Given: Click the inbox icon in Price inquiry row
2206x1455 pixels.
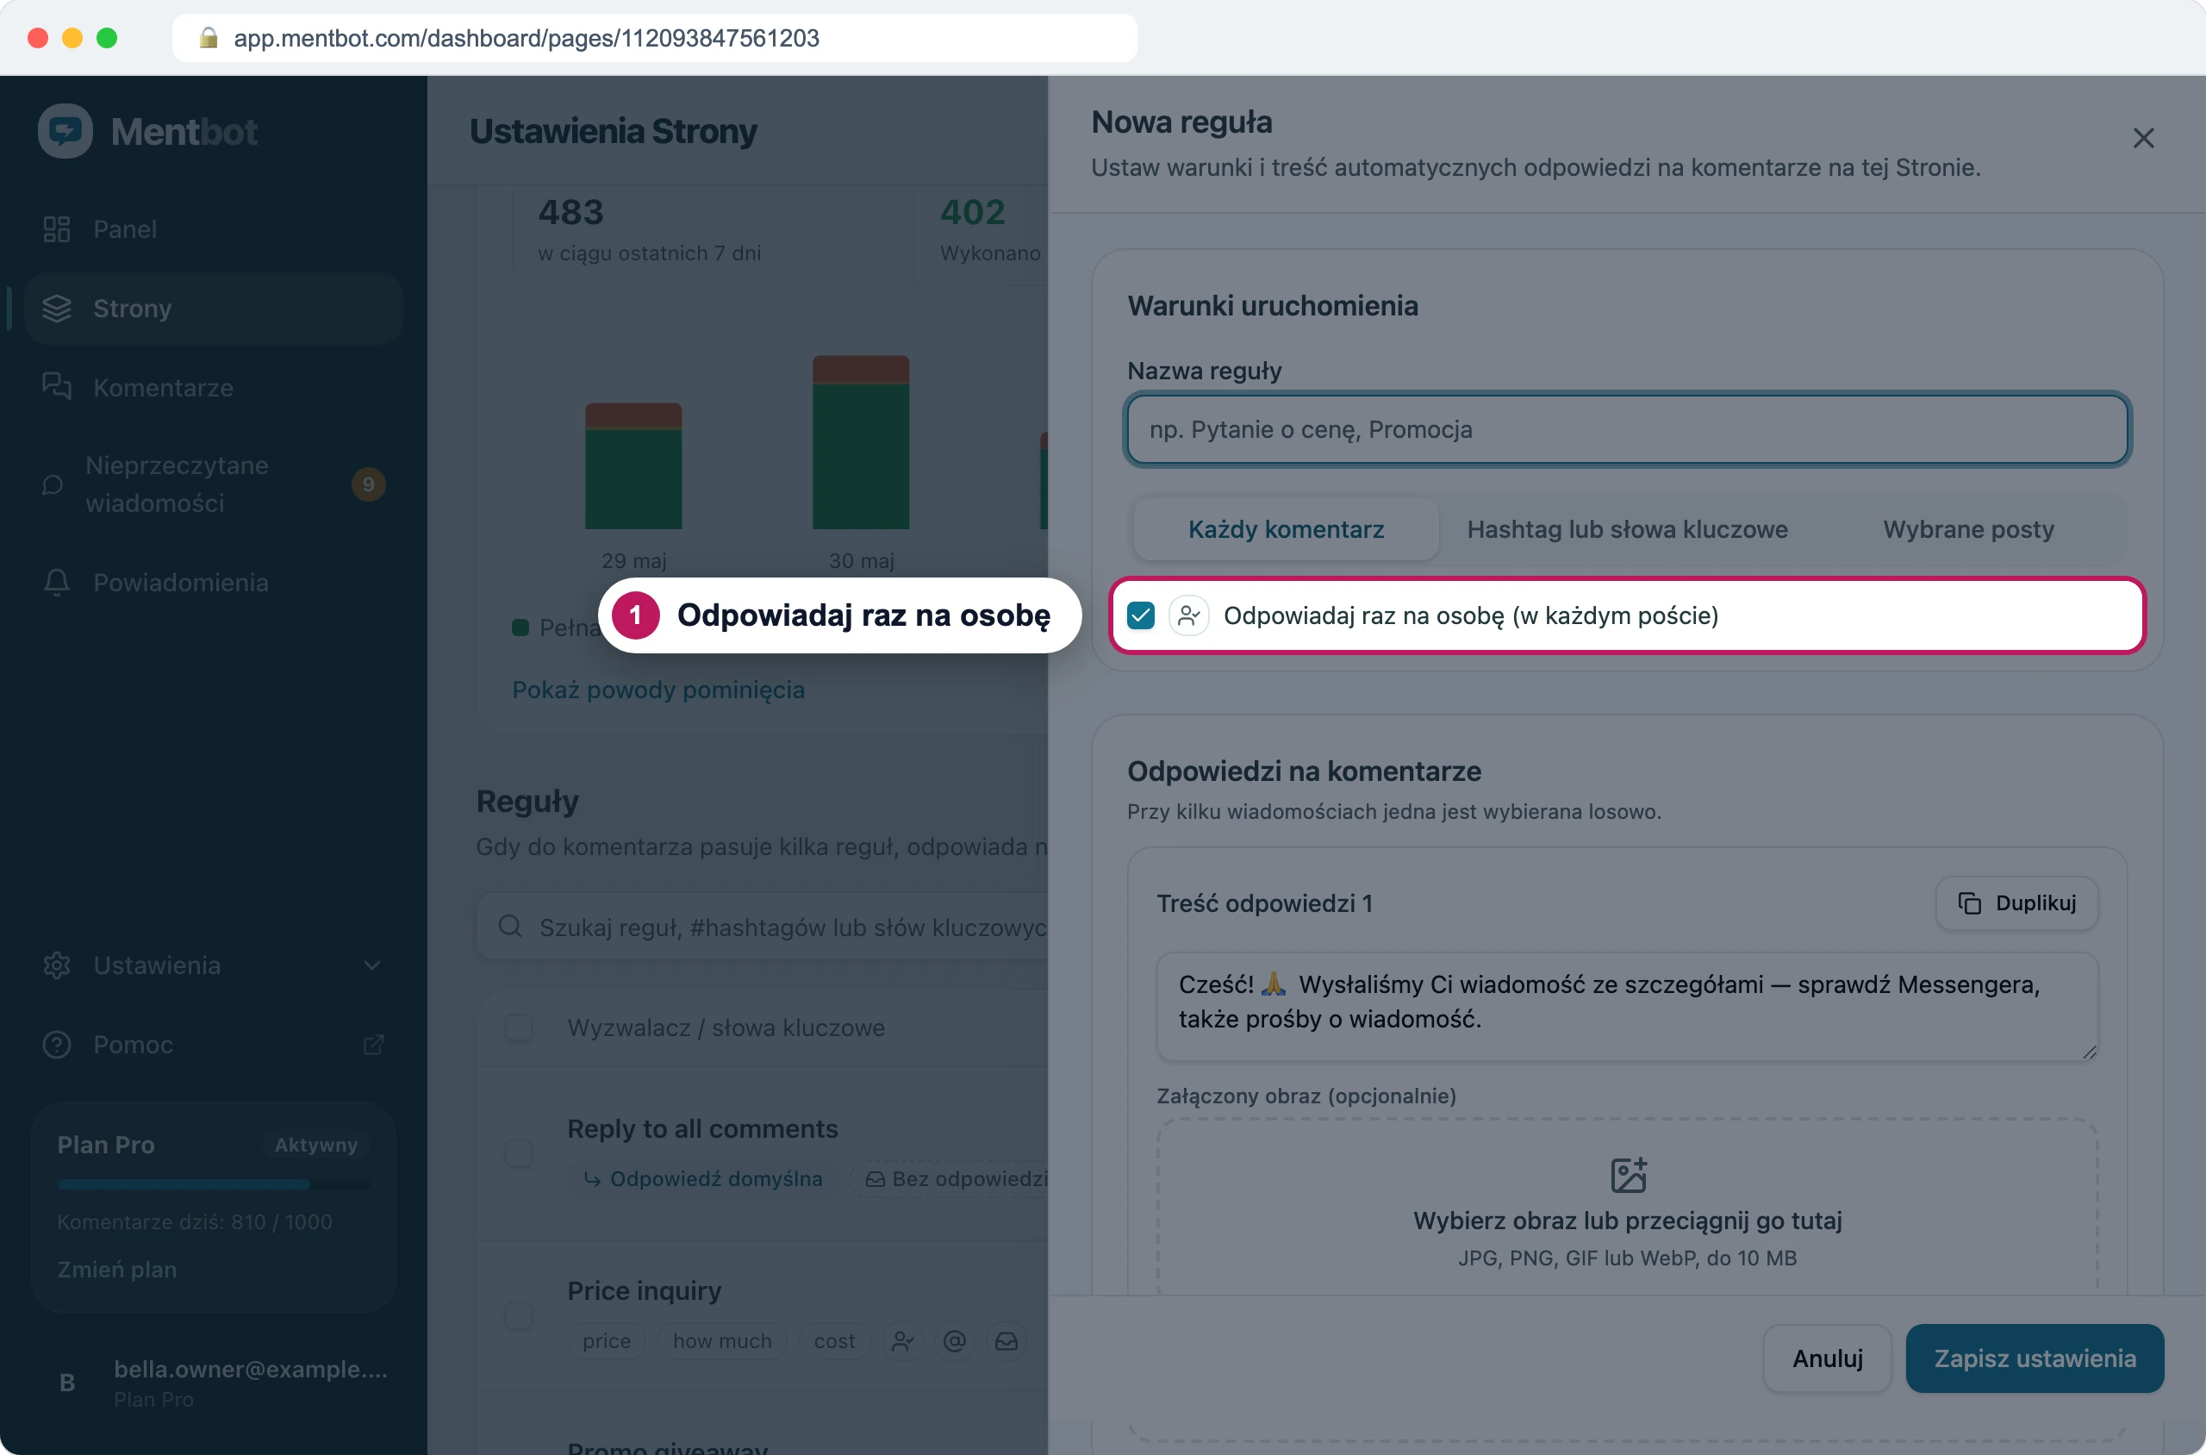Looking at the screenshot, I should [x=1006, y=1341].
